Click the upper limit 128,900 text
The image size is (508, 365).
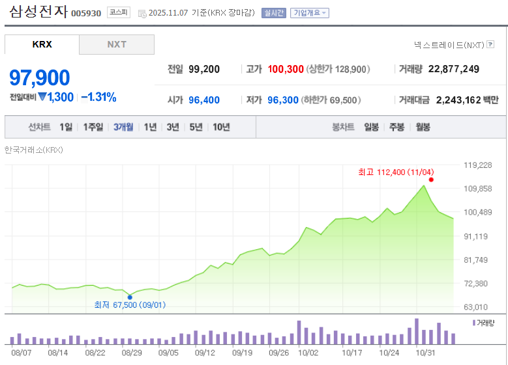[x=338, y=69]
